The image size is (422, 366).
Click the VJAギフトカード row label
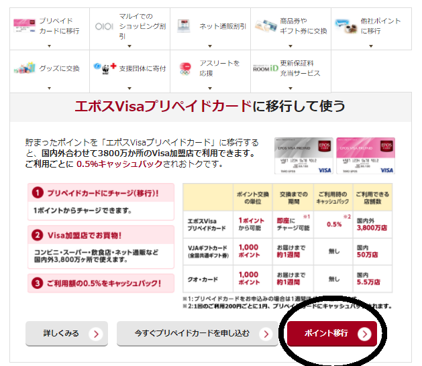click(208, 251)
